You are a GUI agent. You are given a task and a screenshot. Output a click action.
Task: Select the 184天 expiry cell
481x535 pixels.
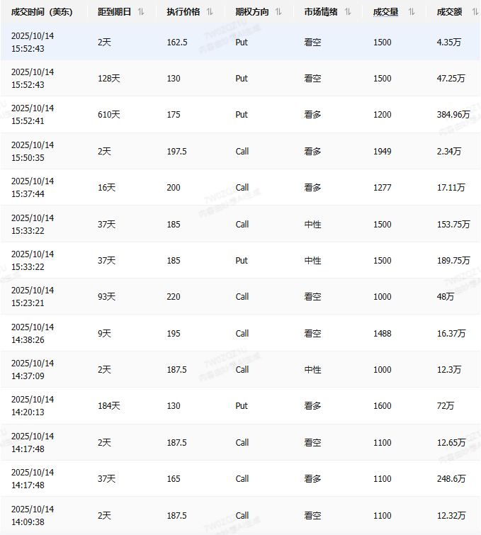click(109, 406)
